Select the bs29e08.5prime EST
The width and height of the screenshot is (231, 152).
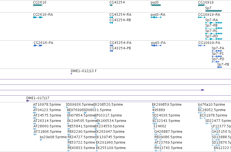point(41,140)
